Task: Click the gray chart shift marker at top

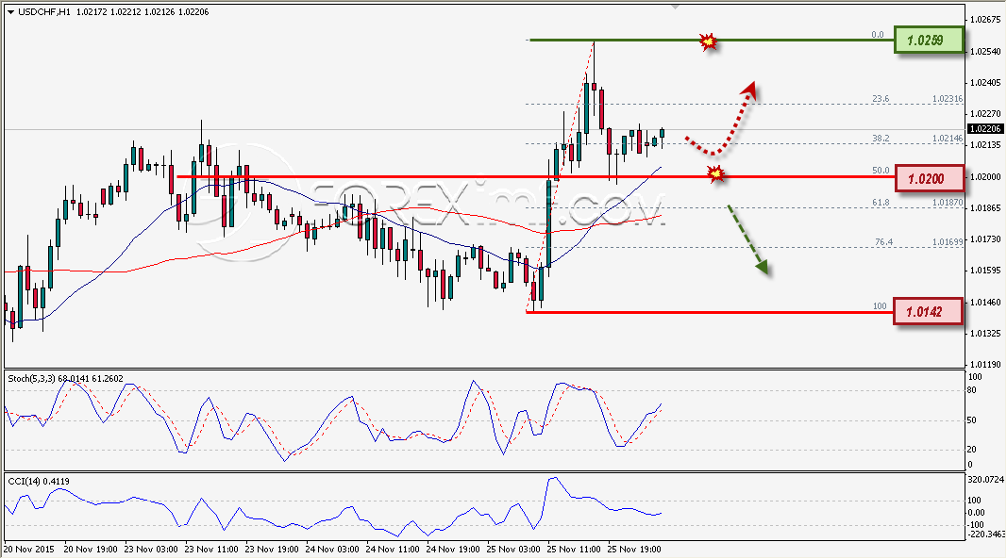Action: [x=675, y=7]
